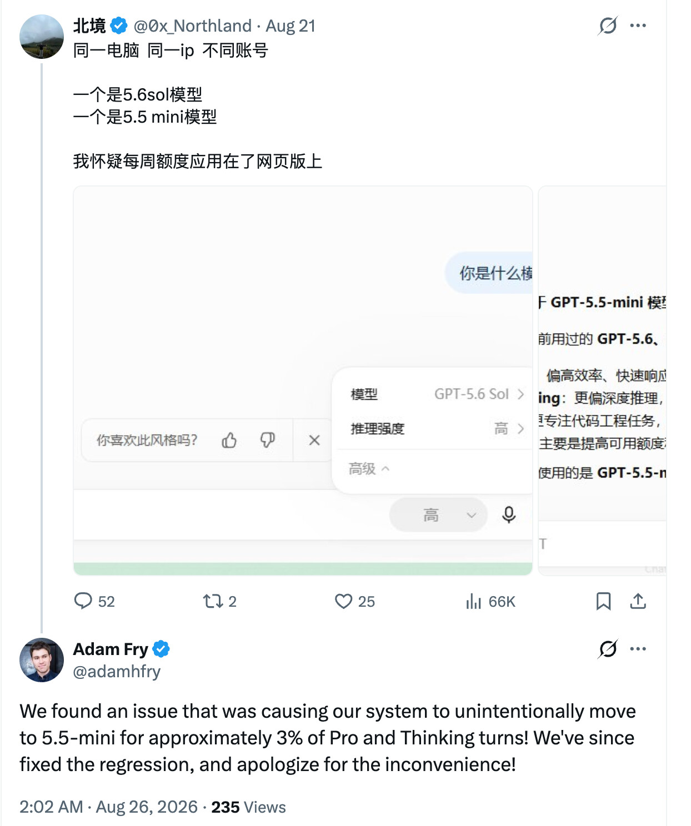Open the 高 reasoning dropdown pill
Viewport: 691px width, 826px height.
click(x=438, y=515)
